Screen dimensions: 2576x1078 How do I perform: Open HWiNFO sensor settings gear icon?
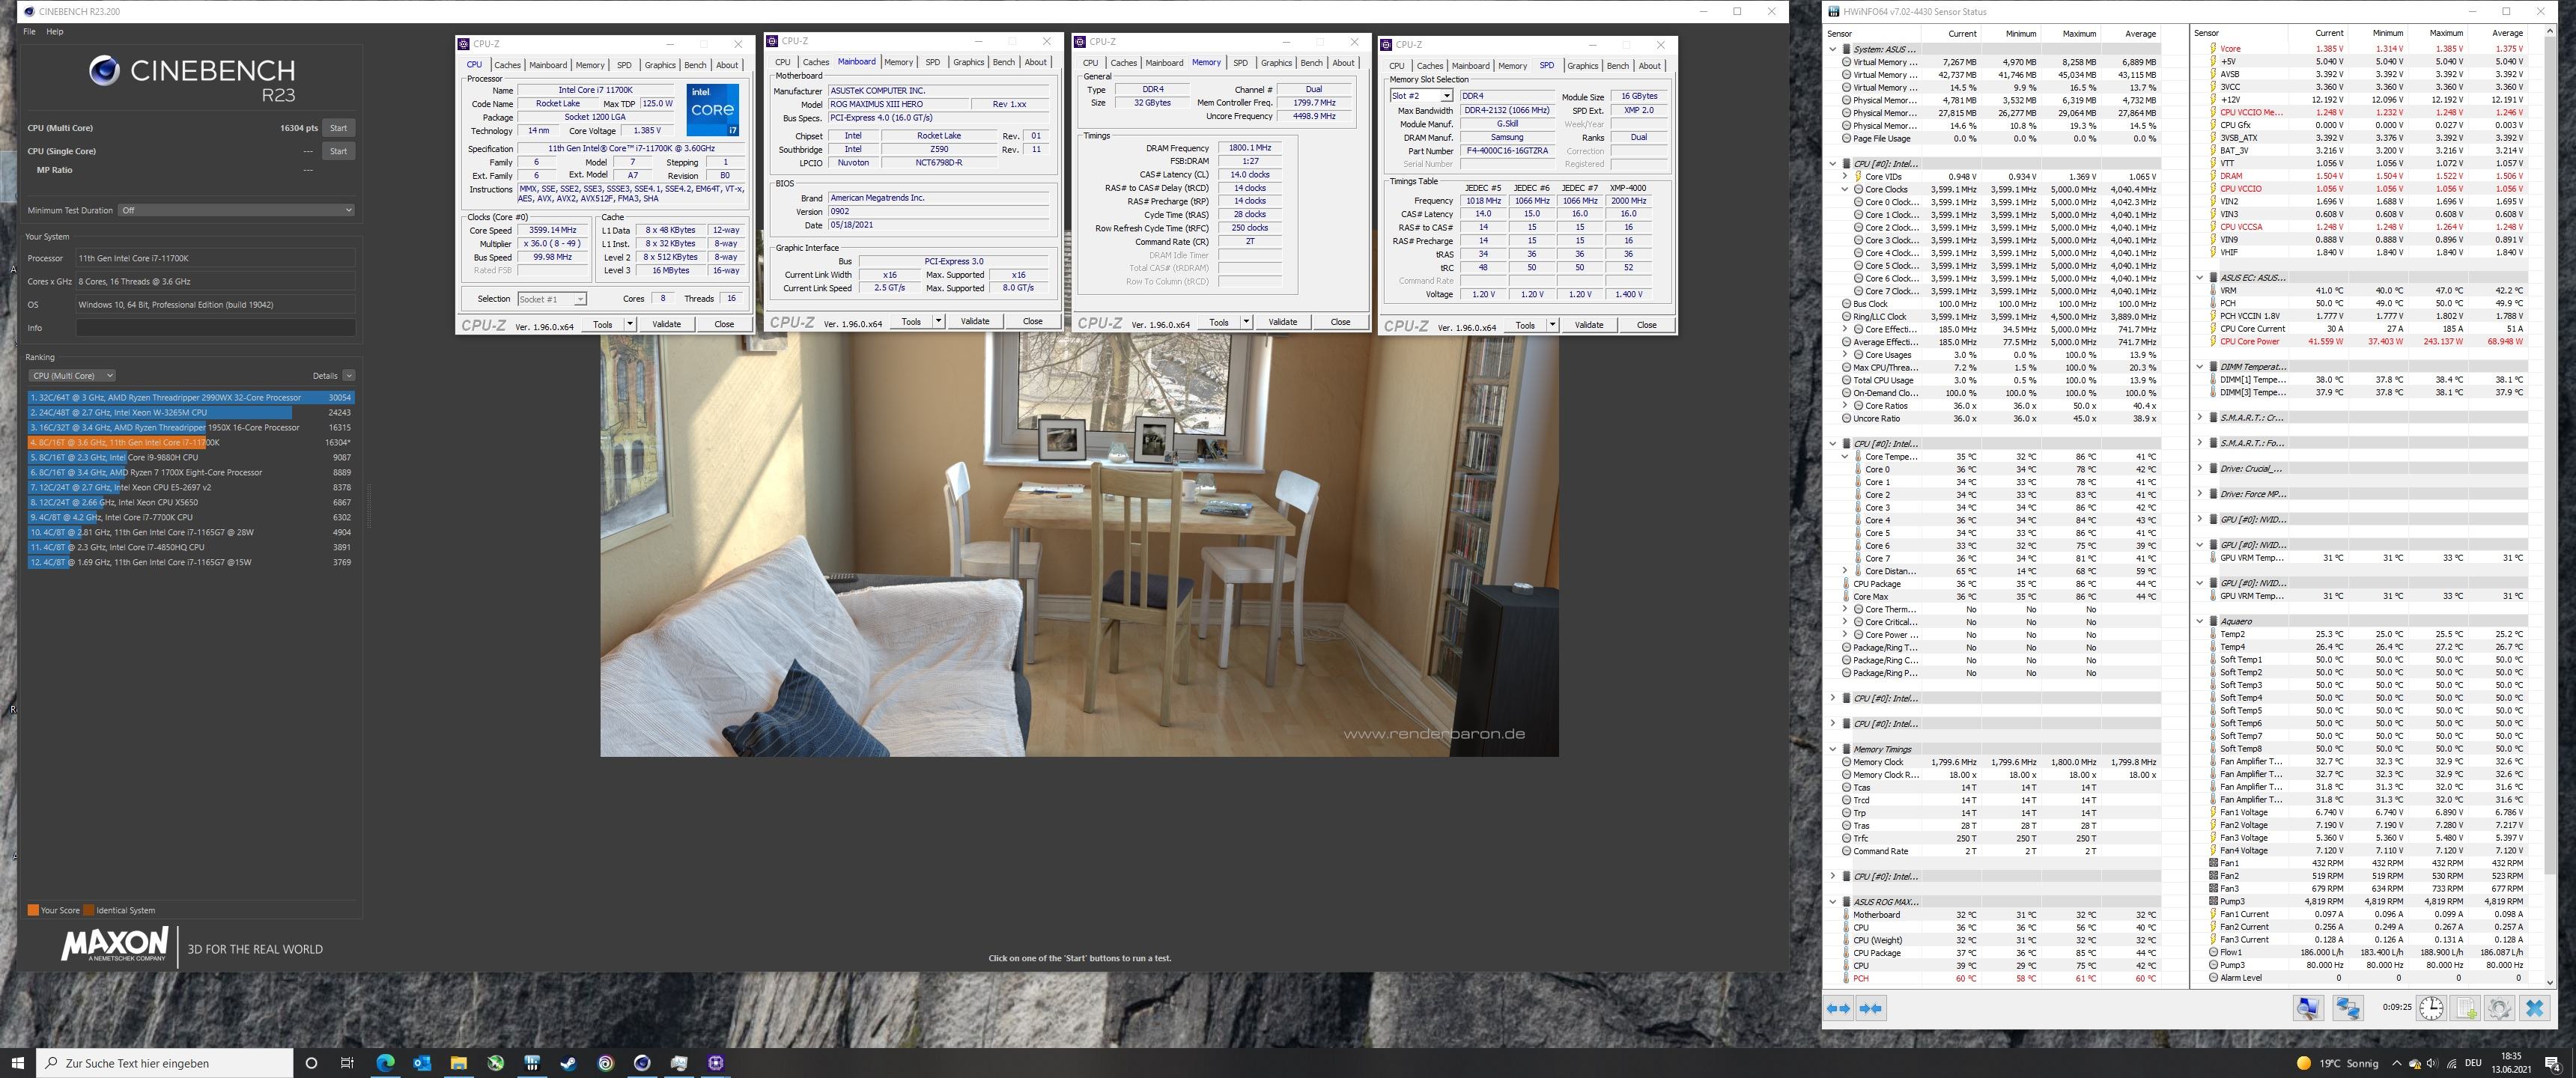(x=2499, y=1008)
